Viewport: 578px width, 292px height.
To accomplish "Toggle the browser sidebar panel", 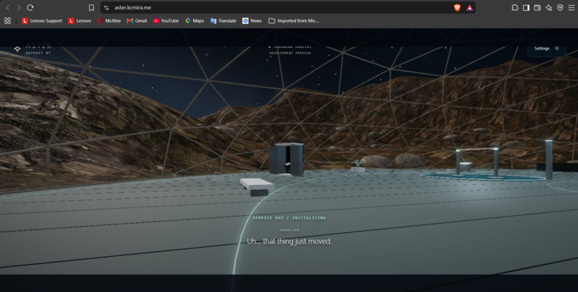I will [526, 8].
